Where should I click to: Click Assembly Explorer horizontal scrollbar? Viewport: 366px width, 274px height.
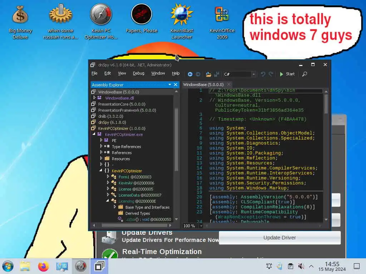pos(134,225)
